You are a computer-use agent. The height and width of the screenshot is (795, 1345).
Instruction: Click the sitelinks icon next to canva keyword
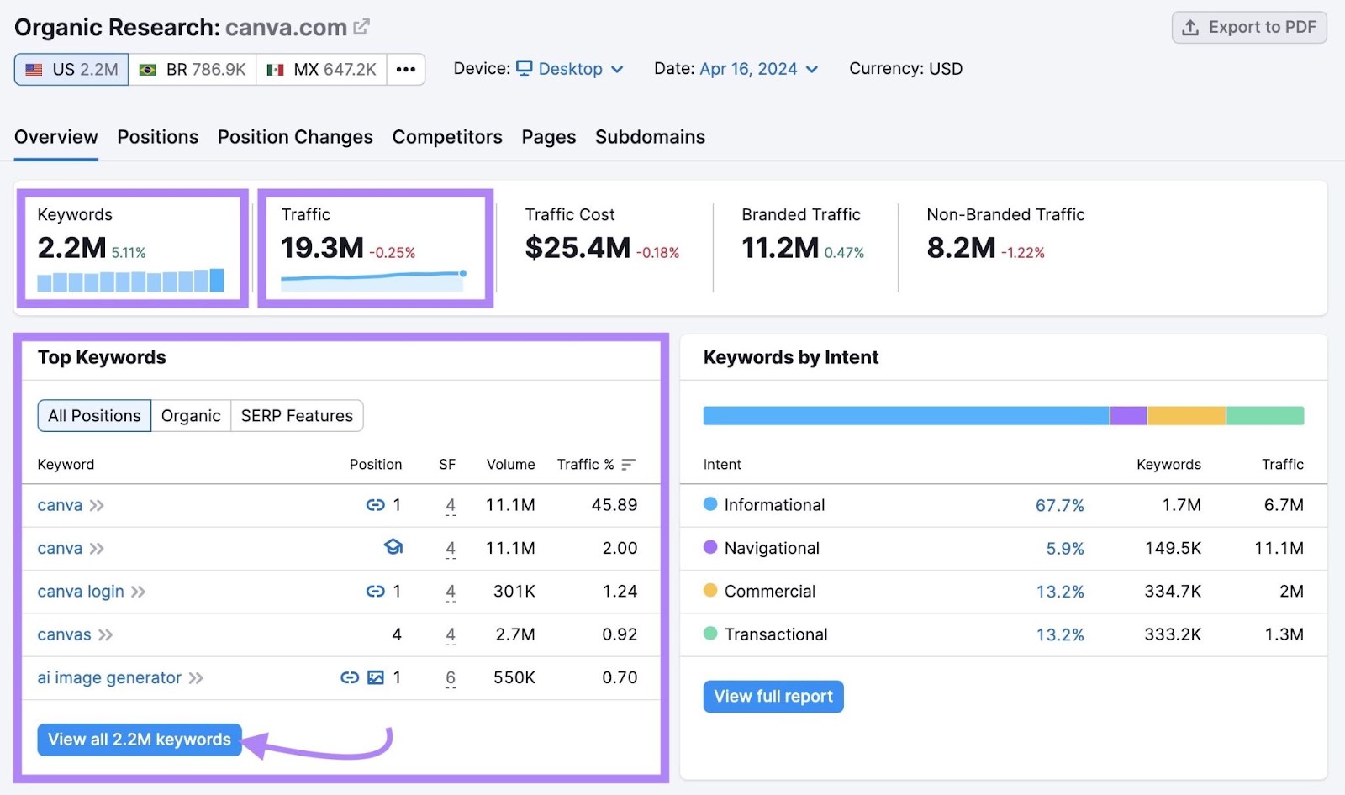click(x=375, y=505)
